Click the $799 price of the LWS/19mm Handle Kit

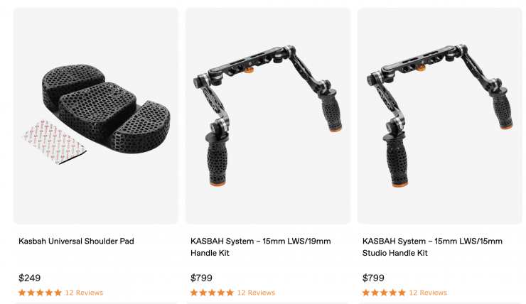(201, 278)
